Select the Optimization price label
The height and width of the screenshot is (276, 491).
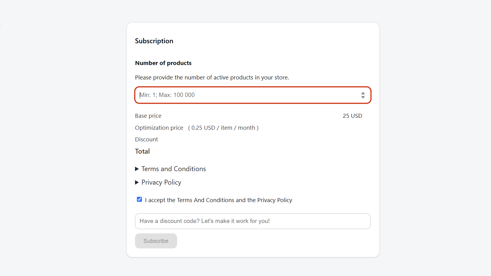coord(159,128)
